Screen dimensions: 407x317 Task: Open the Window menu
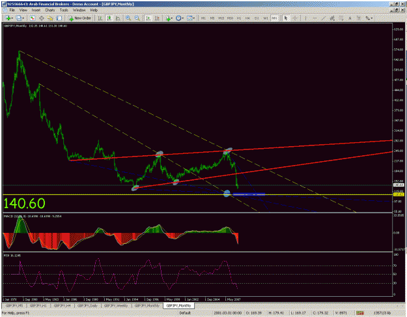click(x=79, y=10)
